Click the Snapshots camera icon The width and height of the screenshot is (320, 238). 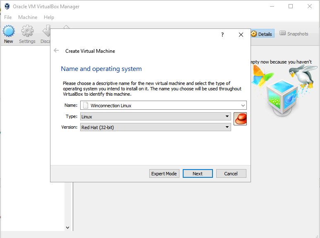click(282, 33)
